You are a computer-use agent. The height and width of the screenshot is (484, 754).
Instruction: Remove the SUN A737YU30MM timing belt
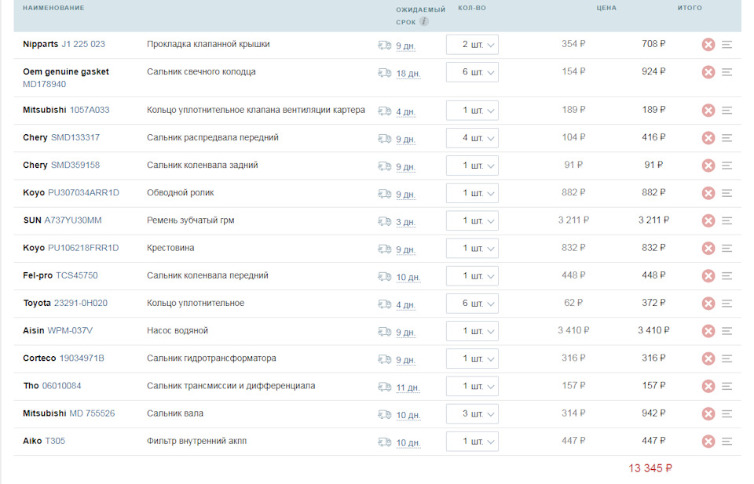pos(708,221)
